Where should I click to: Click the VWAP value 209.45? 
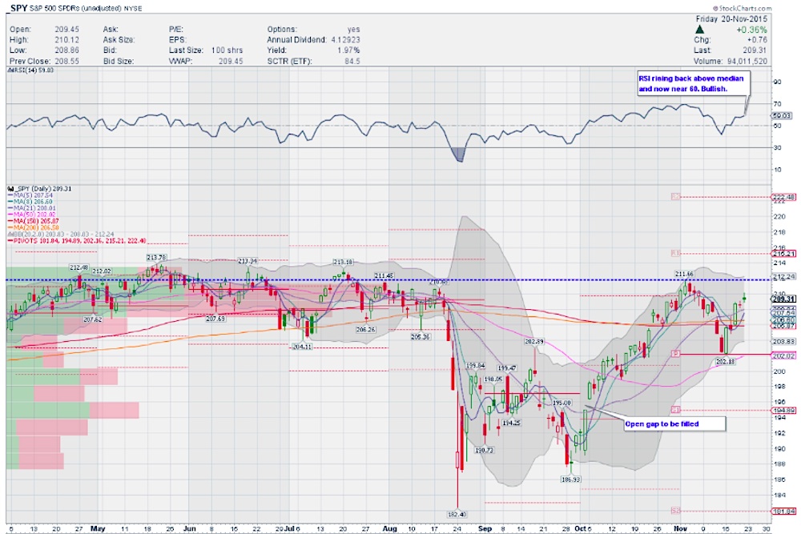pyautogui.click(x=231, y=62)
